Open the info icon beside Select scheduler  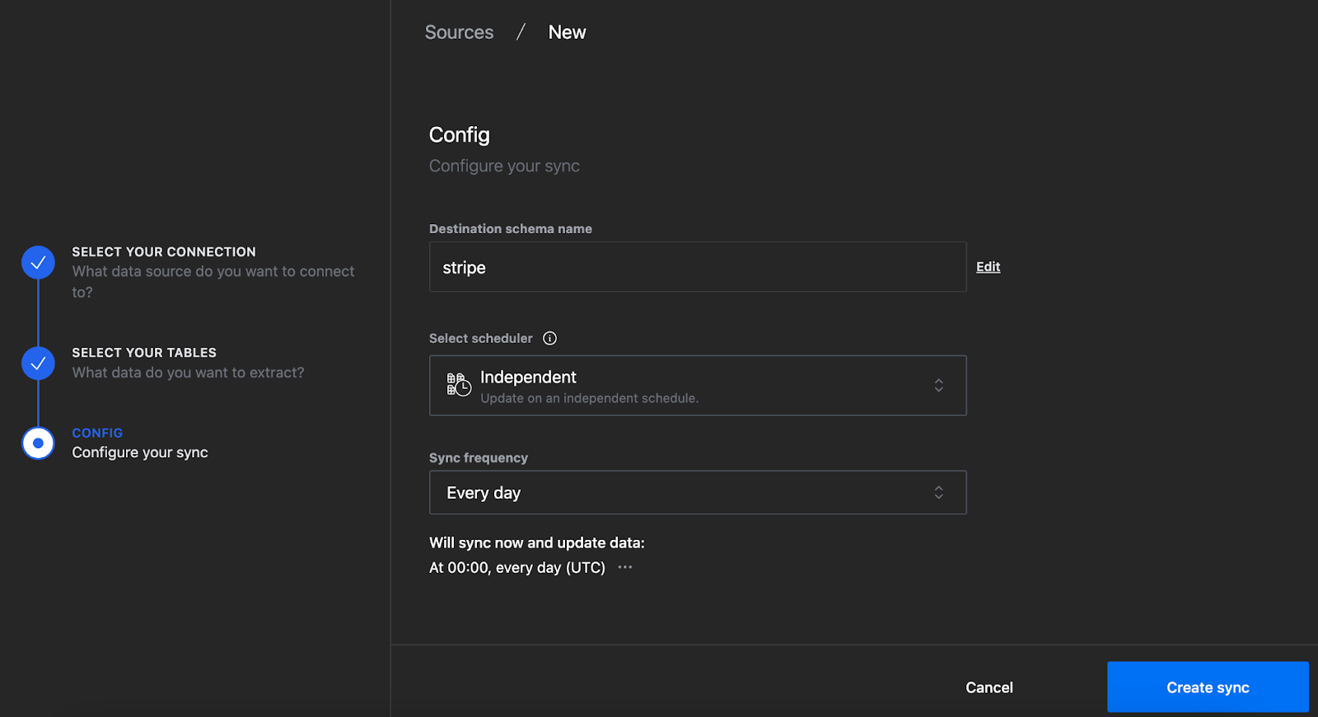550,338
